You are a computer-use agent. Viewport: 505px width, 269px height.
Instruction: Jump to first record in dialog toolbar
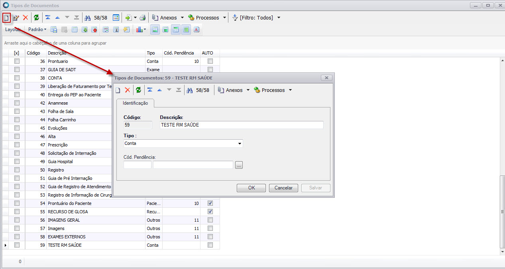[150, 90]
